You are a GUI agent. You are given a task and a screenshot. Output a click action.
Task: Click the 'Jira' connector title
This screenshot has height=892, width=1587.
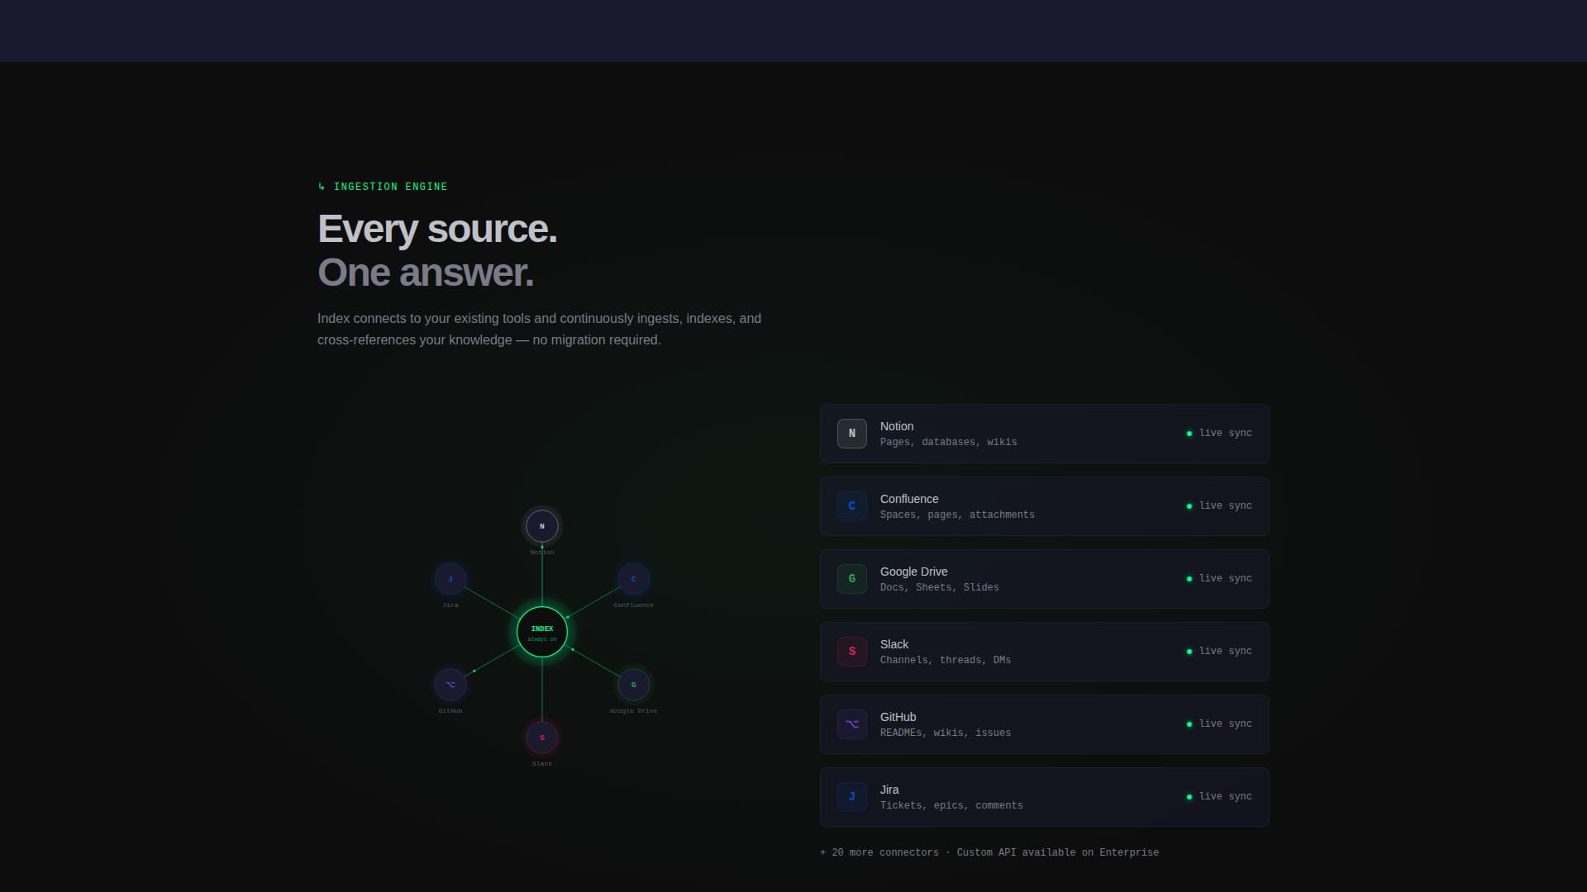pos(889,790)
